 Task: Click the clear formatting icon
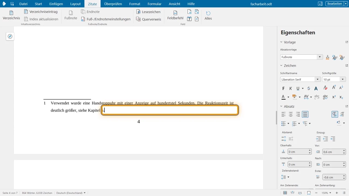click(x=325, y=88)
